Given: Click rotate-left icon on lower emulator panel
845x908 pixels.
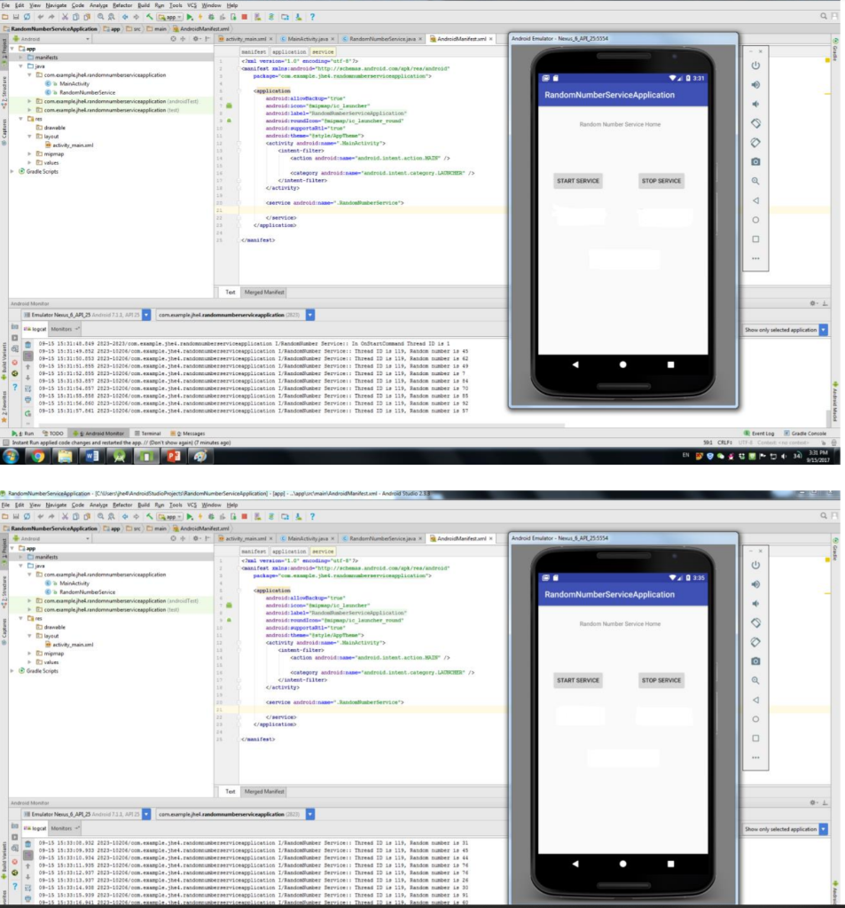Looking at the screenshot, I should tap(755, 623).
